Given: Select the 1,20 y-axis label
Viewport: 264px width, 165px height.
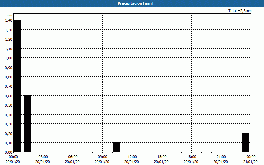Looking at the screenshot, I should click(9, 39).
